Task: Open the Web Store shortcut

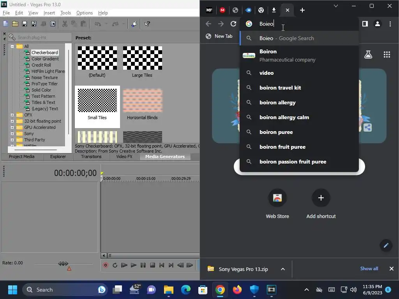Action: (277, 204)
